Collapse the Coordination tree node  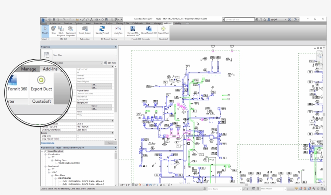point(45,154)
